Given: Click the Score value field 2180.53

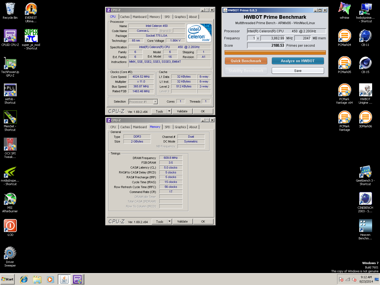Looking at the screenshot, I should [x=266, y=45].
